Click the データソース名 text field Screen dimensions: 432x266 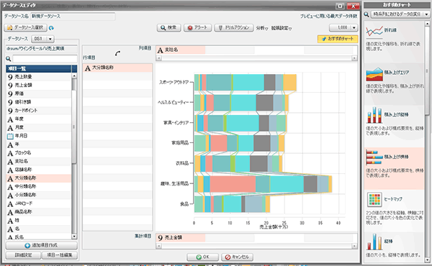point(73,17)
